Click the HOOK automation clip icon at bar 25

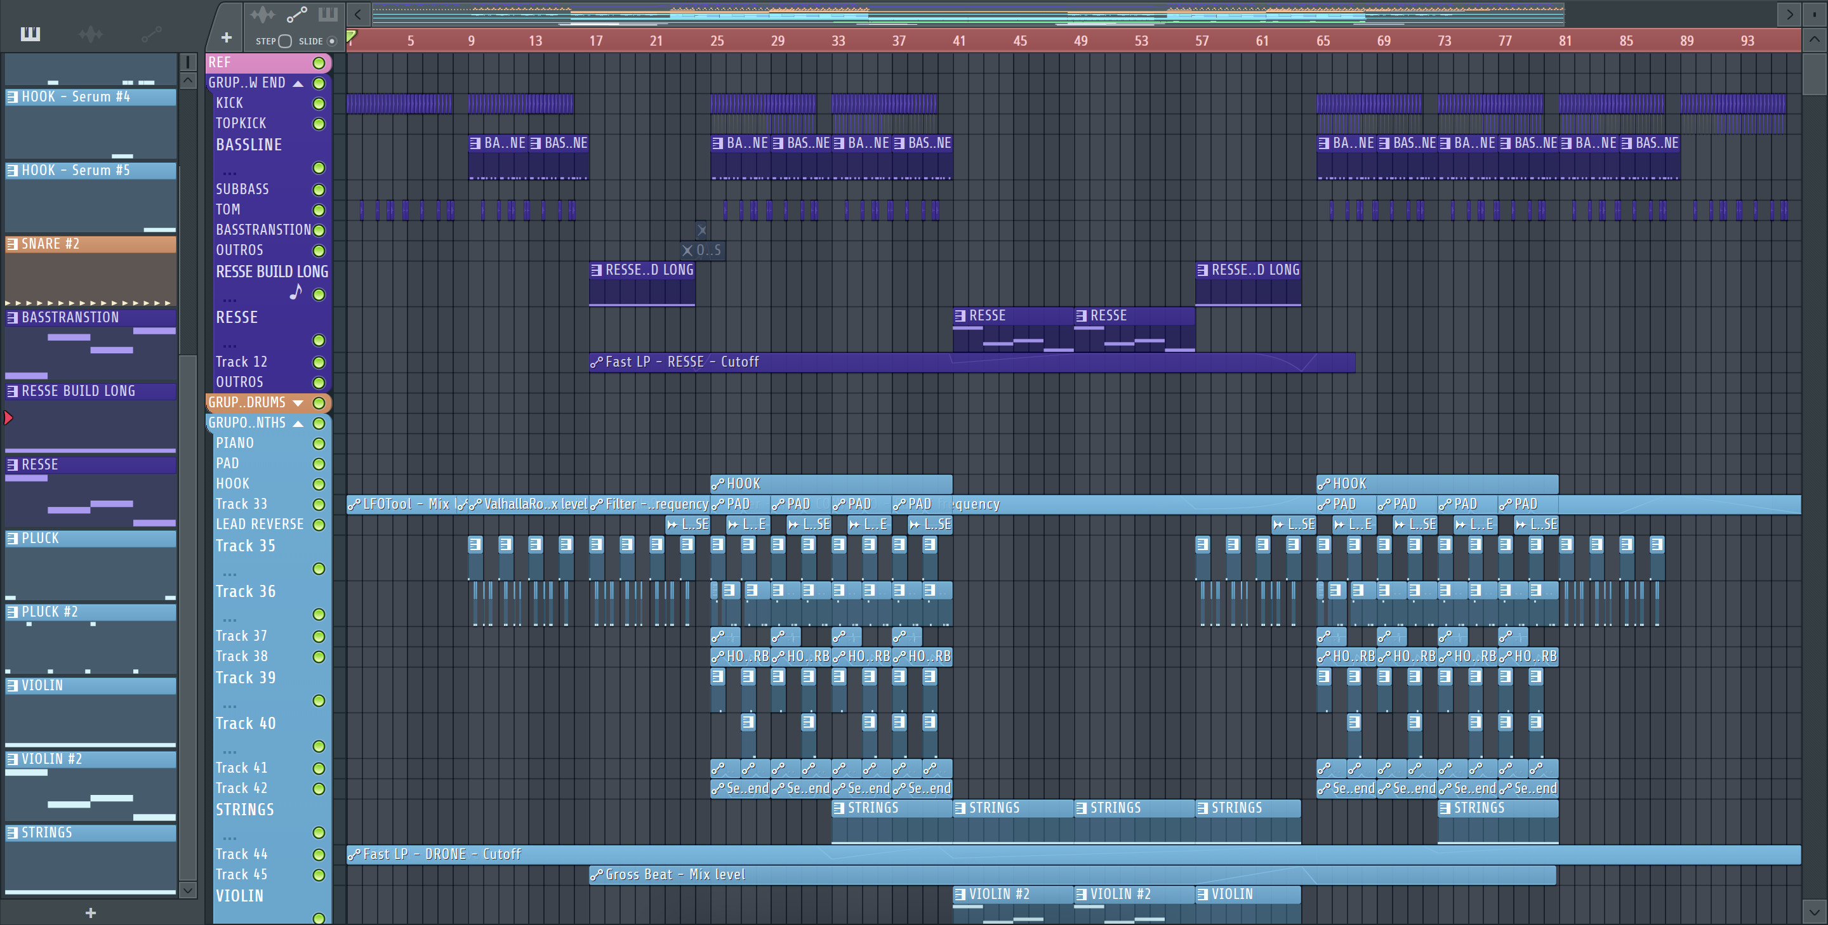click(x=718, y=485)
